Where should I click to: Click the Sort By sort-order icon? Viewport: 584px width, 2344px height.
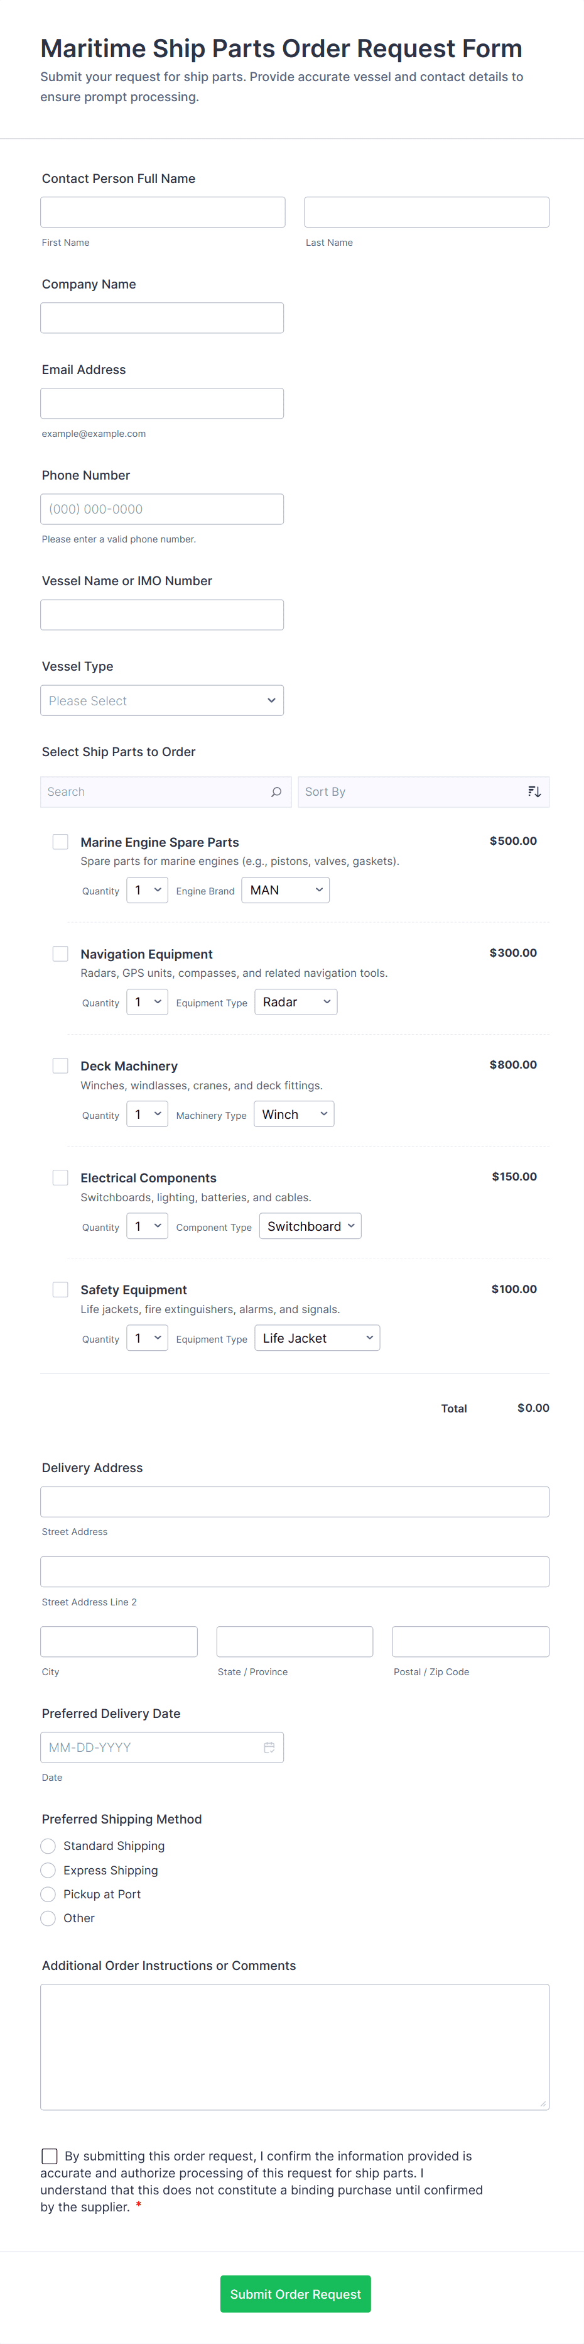(534, 791)
